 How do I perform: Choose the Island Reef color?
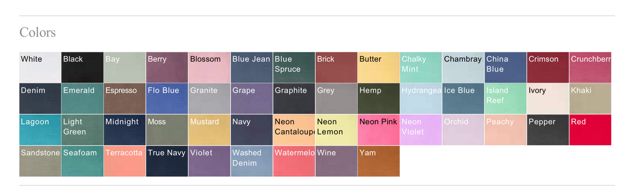tap(505, 99)
